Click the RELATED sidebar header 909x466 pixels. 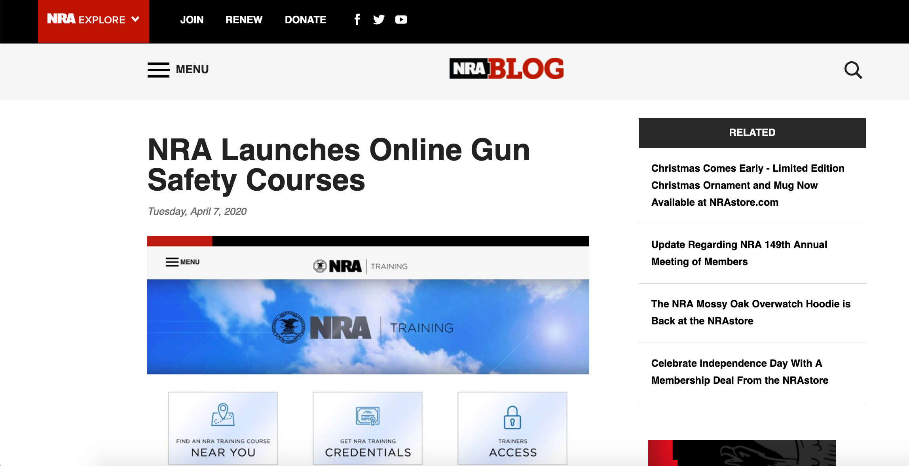(x=752, y=133)
